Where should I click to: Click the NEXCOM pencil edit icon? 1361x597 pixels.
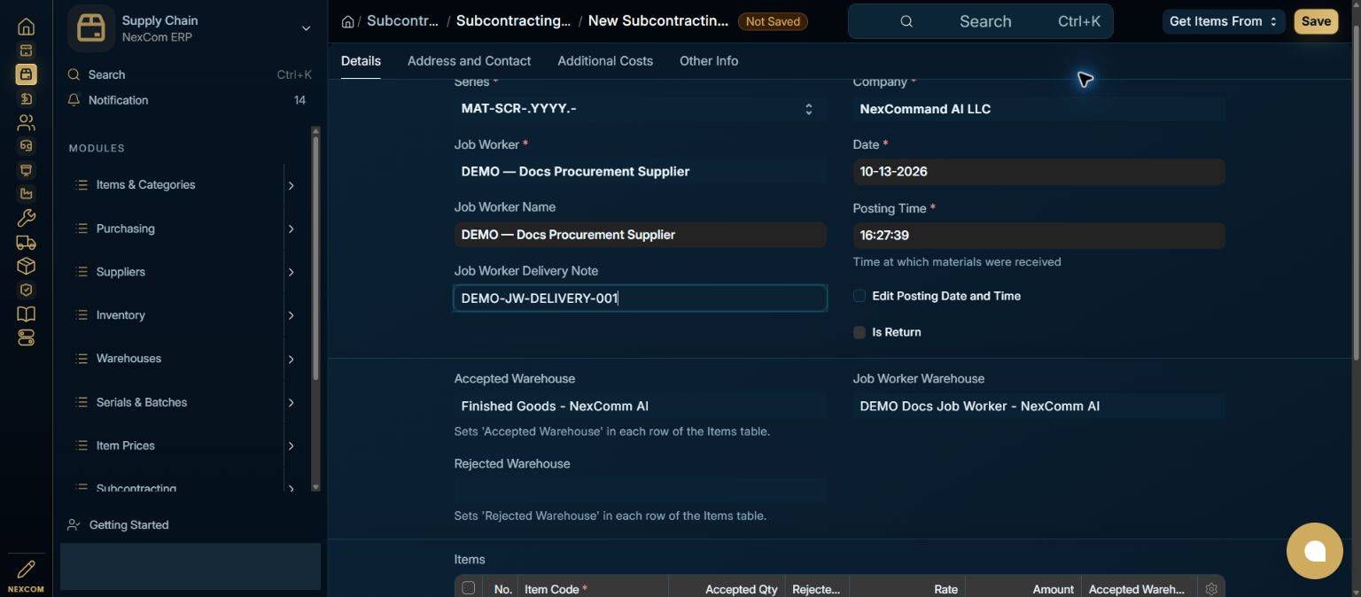click(x=26, y=570)
